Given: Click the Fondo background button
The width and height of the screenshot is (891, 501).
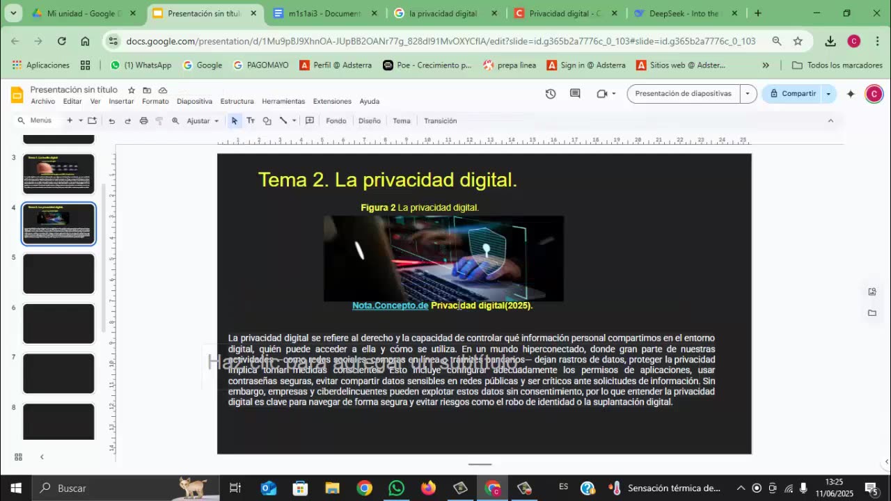Looking at the screenshot, I should pyautogui.click(x=336, y=120).
